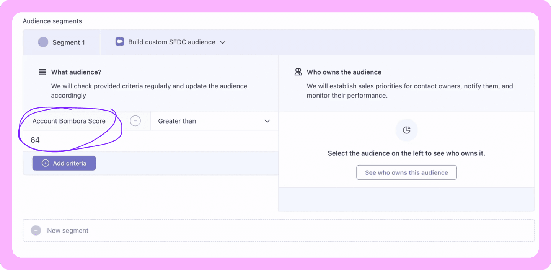This screenshot has width=551, height=270.
Task: Click the people icon beside Who owns the audience
Action: tap(298, 72)
